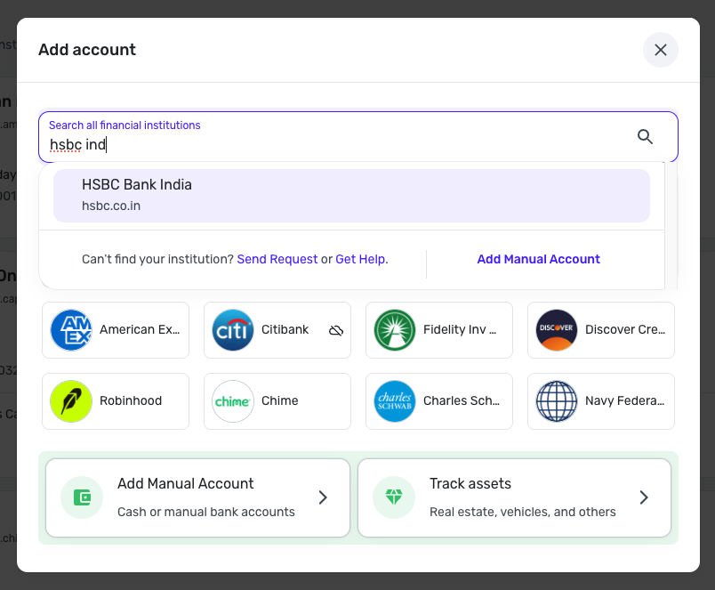The width and height of the screenshot is (715, 590).
Task: Click the Citibank logo icon
Action: click(233, 330)
